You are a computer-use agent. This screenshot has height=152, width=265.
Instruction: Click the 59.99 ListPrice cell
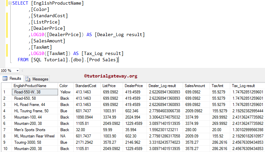point(112,130)
